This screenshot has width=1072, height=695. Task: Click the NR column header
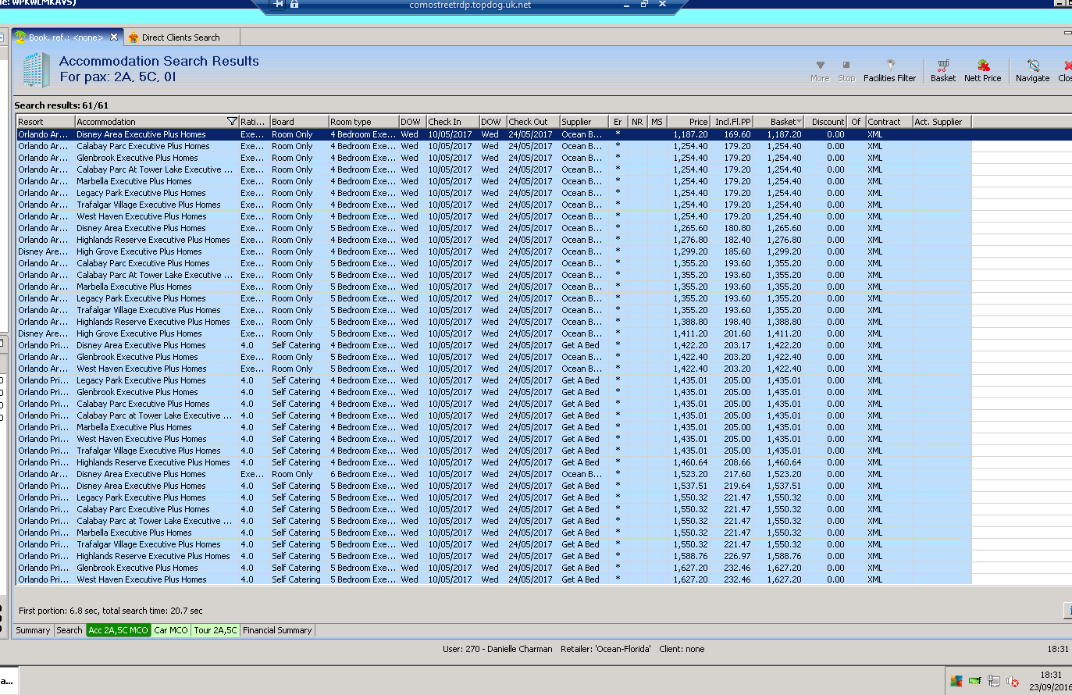pyautogui.click(x=638, y=122)
